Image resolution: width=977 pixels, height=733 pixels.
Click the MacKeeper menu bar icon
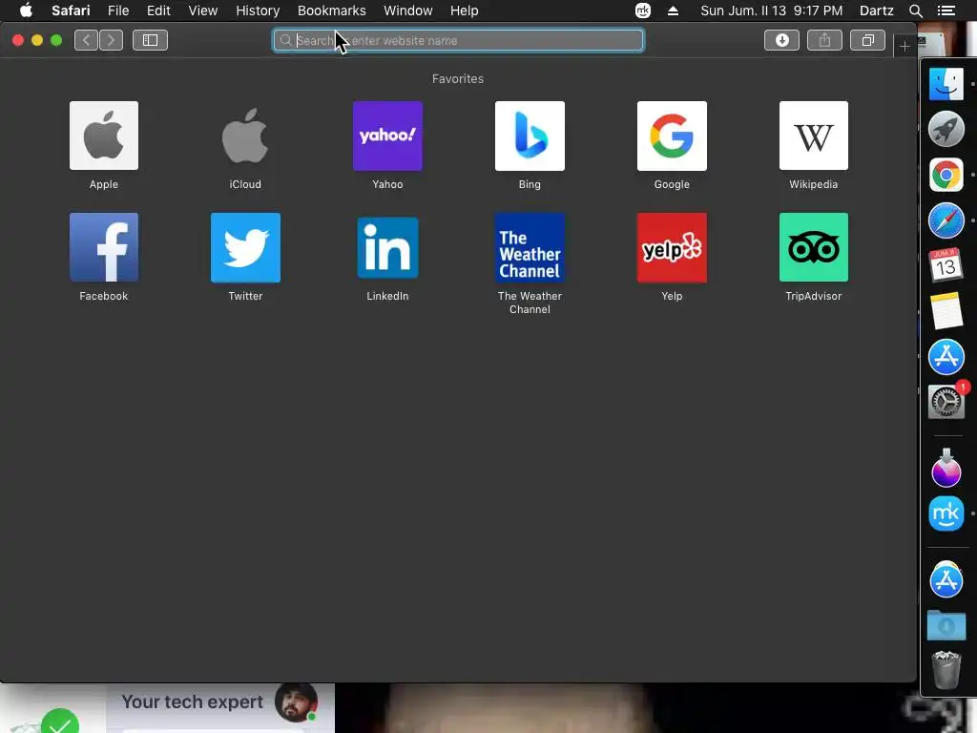click(643, 10)
